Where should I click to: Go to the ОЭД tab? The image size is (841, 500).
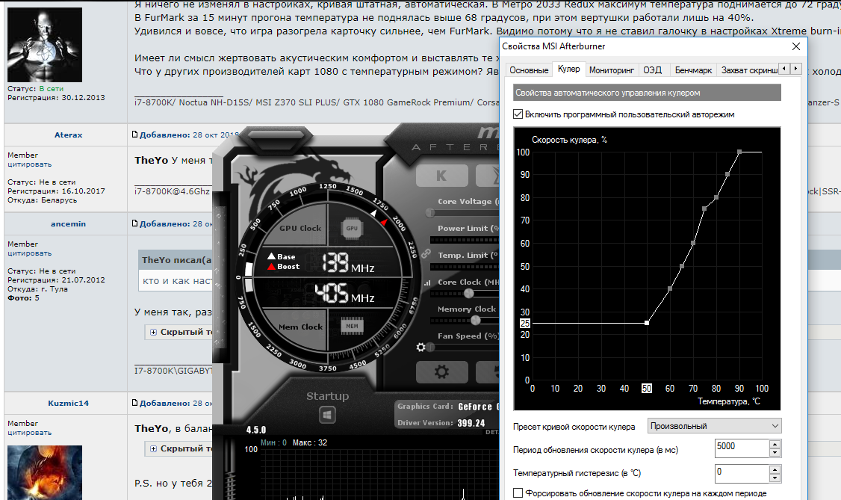point(653,70)
